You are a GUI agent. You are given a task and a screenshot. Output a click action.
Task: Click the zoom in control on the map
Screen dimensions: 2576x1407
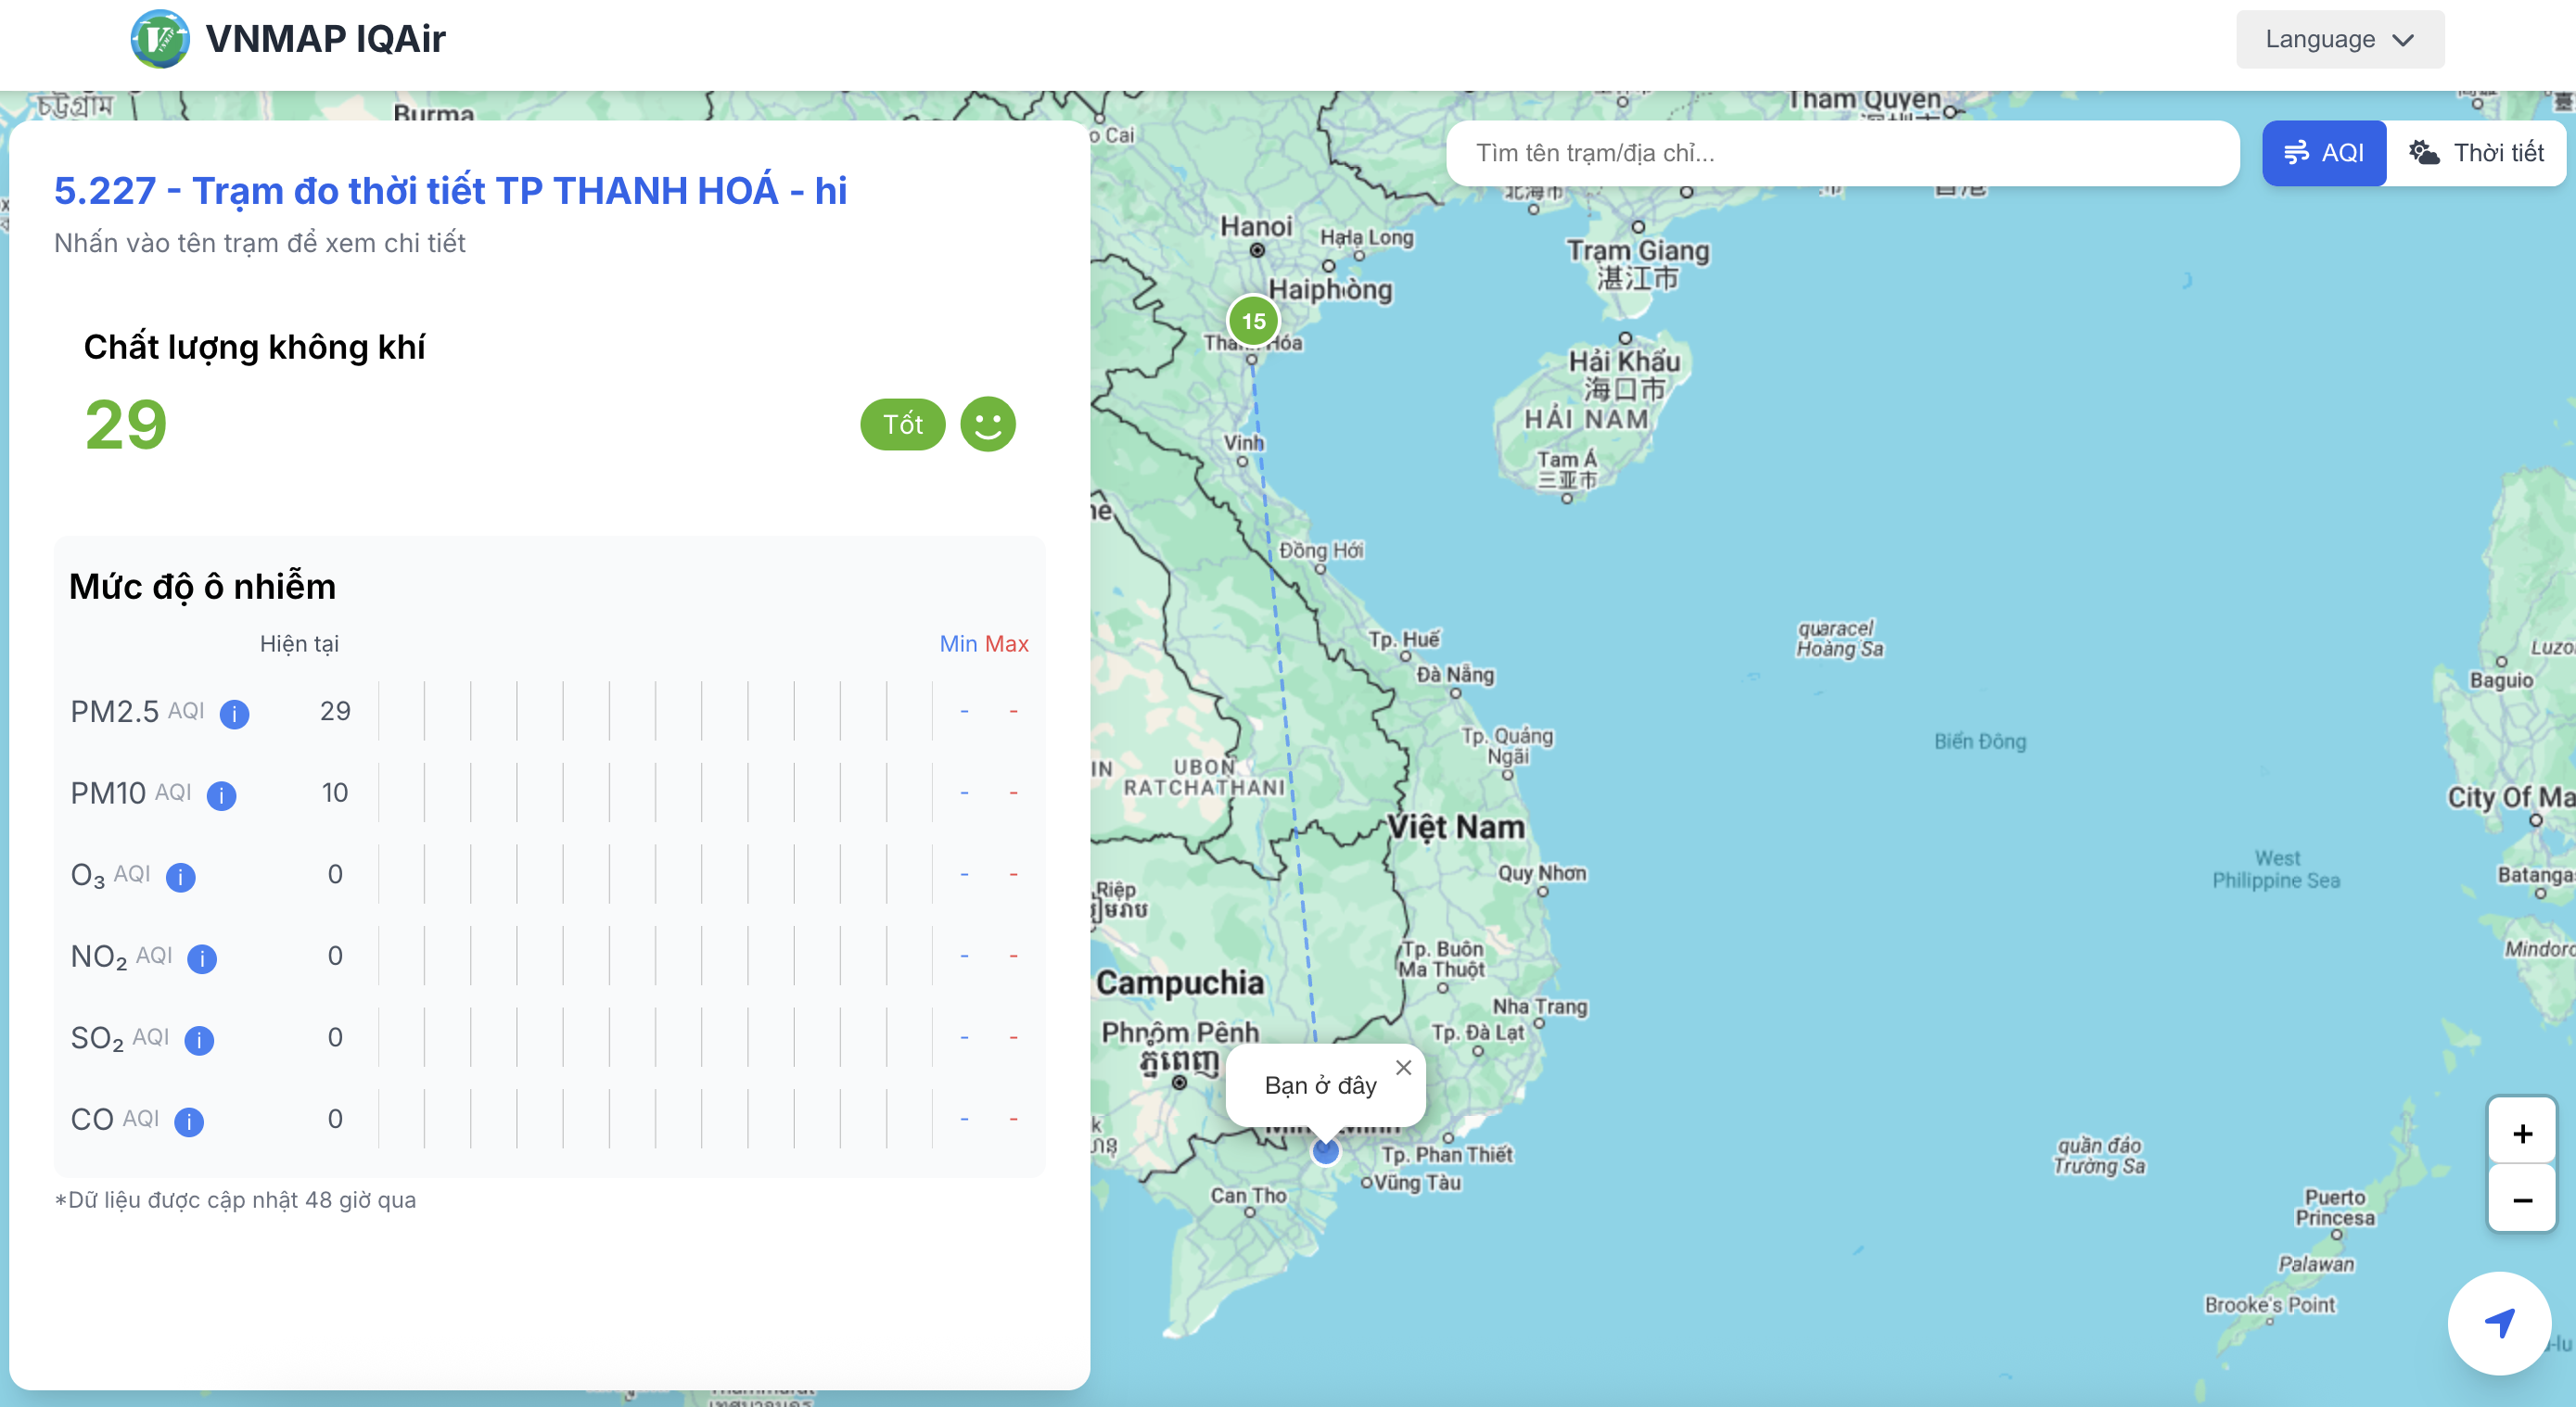point(2520,1133)
